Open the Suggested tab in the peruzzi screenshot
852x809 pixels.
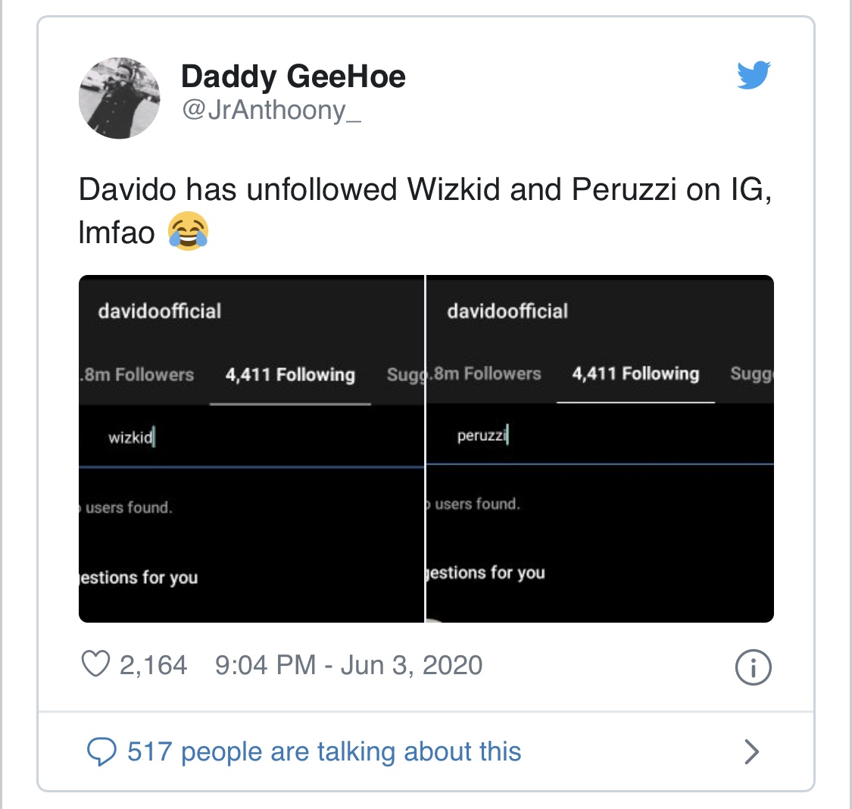(751, 373)
